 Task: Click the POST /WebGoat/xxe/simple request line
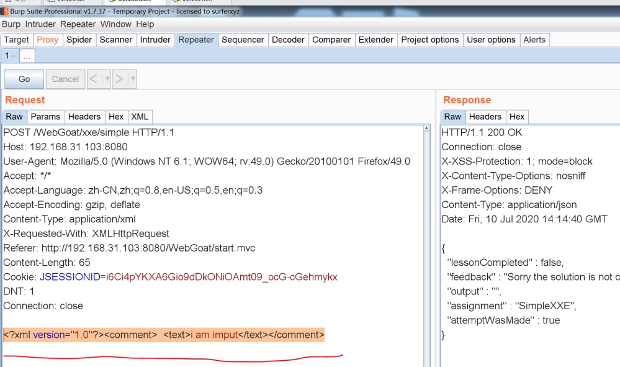tap(89, 132)
